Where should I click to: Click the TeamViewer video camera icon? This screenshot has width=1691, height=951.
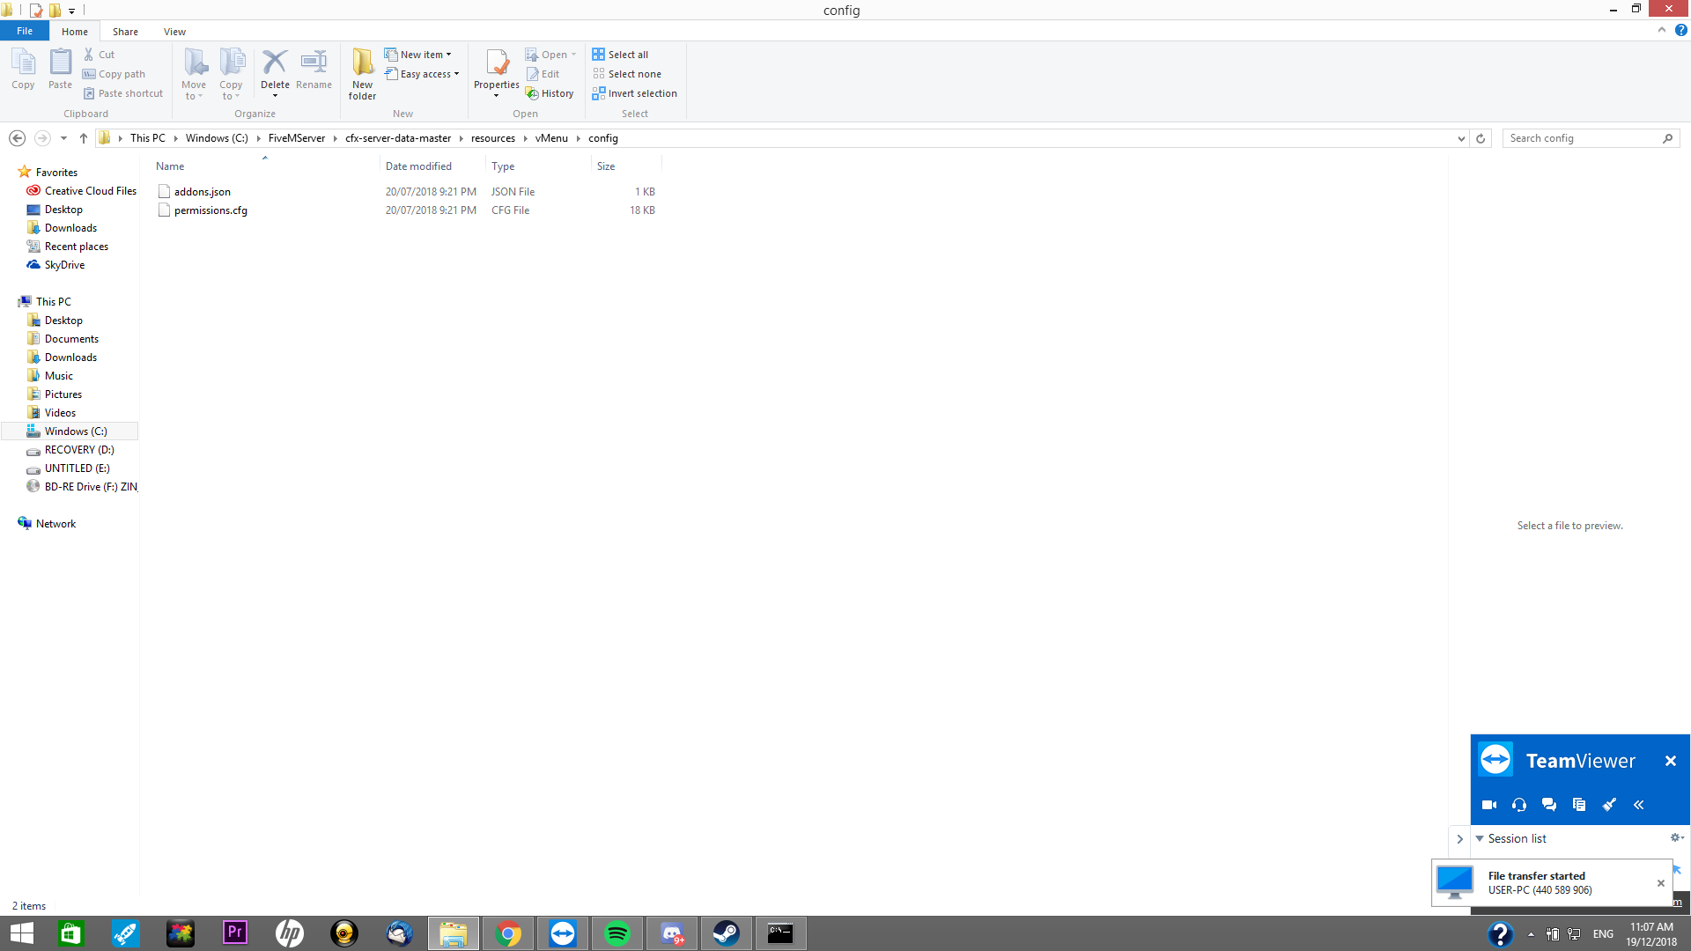(x=1489, y=805)
